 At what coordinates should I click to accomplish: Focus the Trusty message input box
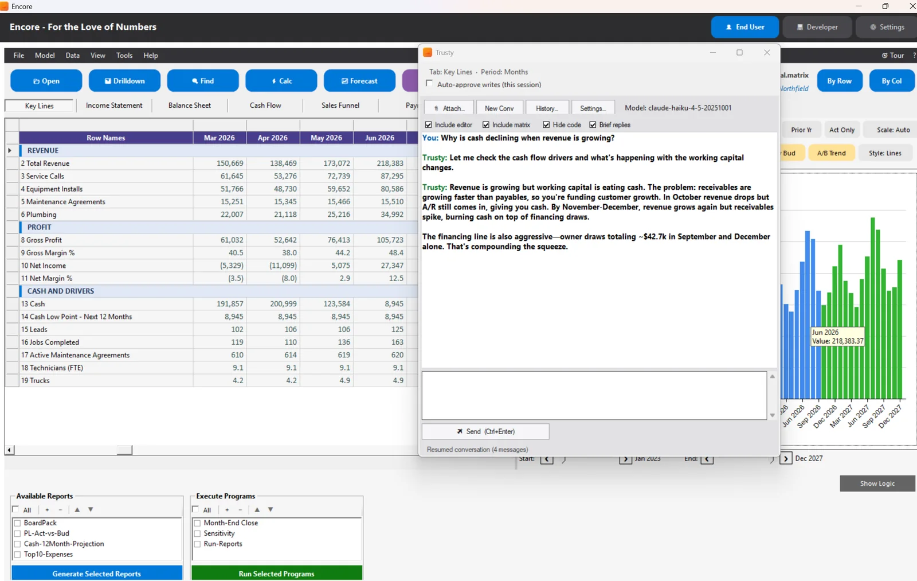pos(594,396)
